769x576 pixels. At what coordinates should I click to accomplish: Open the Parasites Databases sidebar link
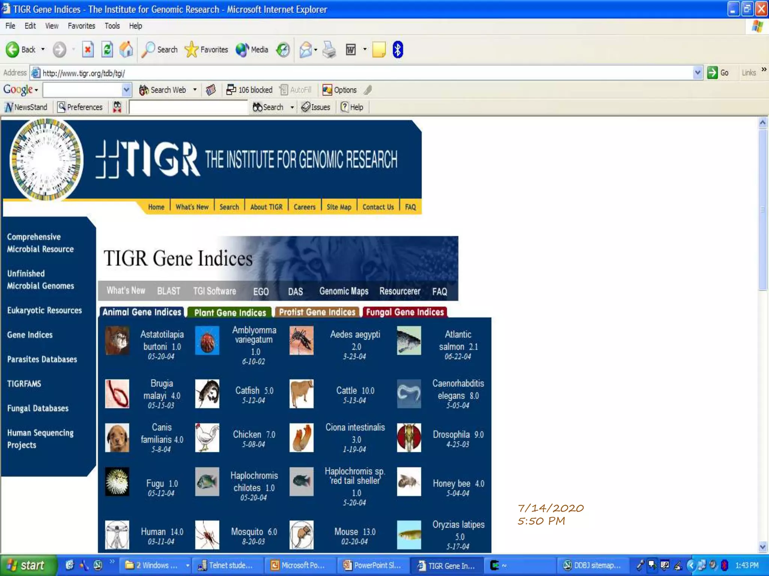click(42, 359)
